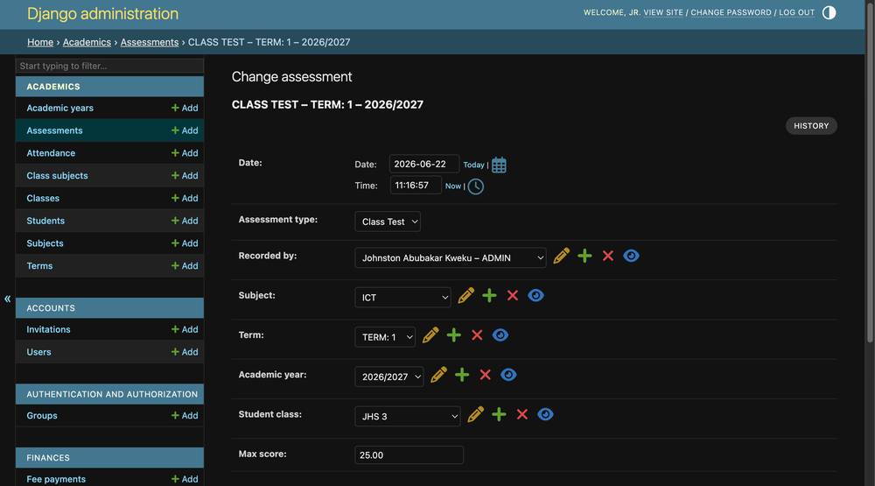Click the Today date shortcut link
The width and height of the screenshot is (875, 486).
[x=473, y=165]
